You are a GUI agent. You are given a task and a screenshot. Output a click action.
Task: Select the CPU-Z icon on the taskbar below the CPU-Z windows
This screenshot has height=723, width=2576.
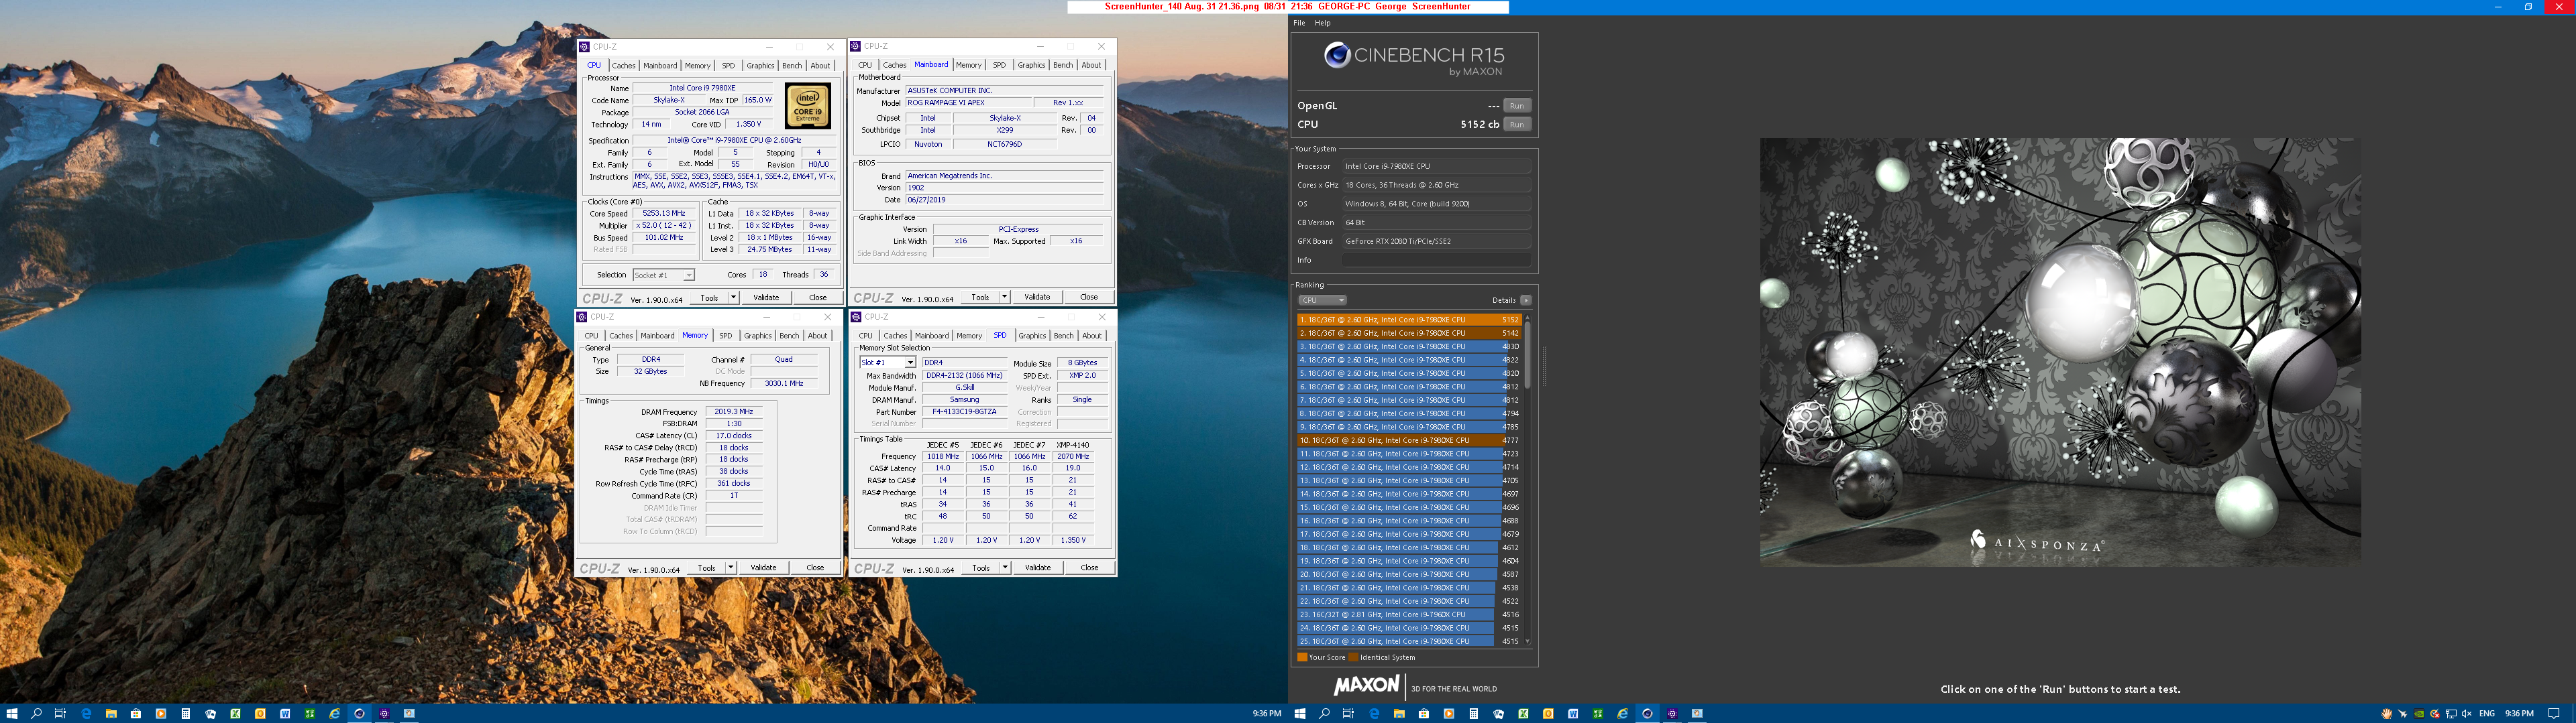point(385,713)
